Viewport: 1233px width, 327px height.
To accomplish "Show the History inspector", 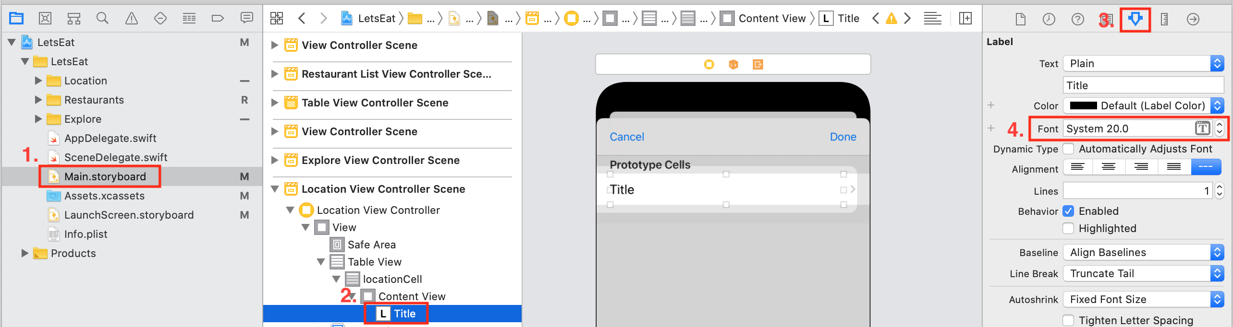I will coord(1049,19).
